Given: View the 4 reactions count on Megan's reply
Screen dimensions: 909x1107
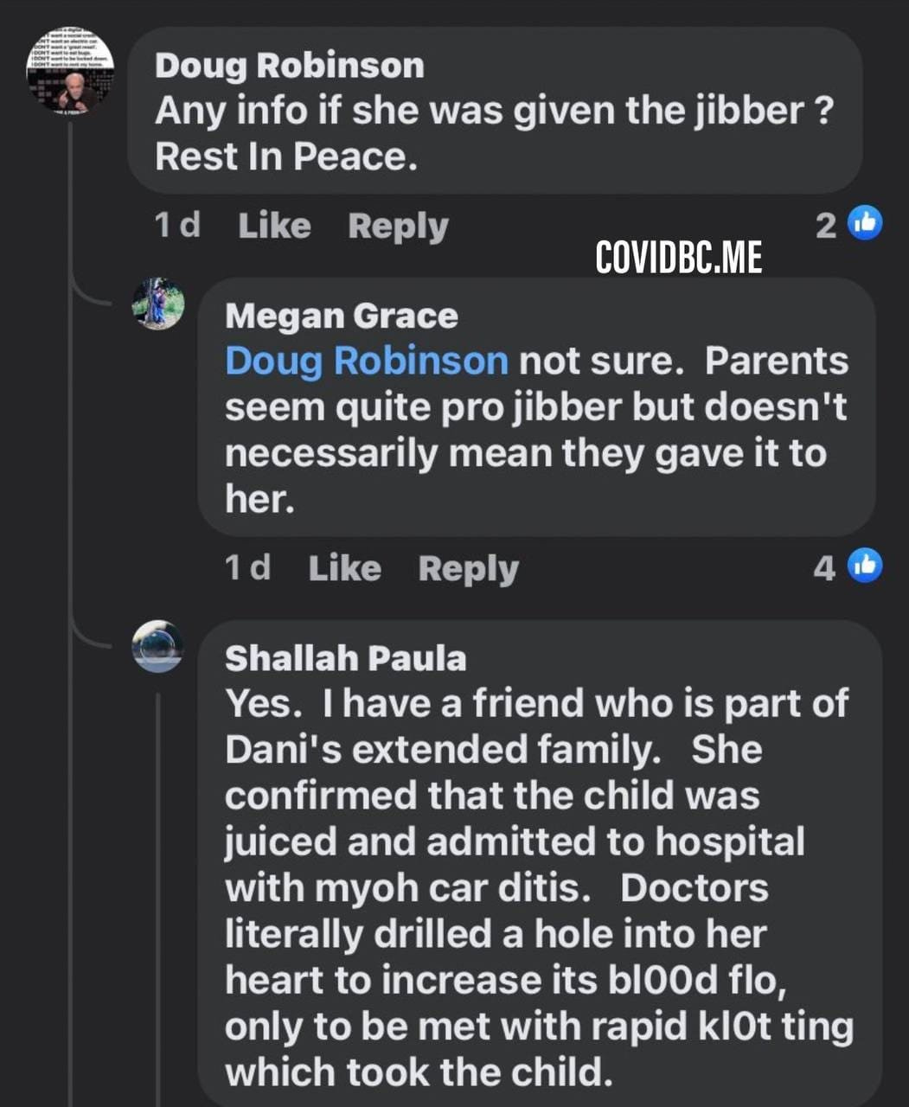Looking at the screenshot, I should click(x=824, y=568).
